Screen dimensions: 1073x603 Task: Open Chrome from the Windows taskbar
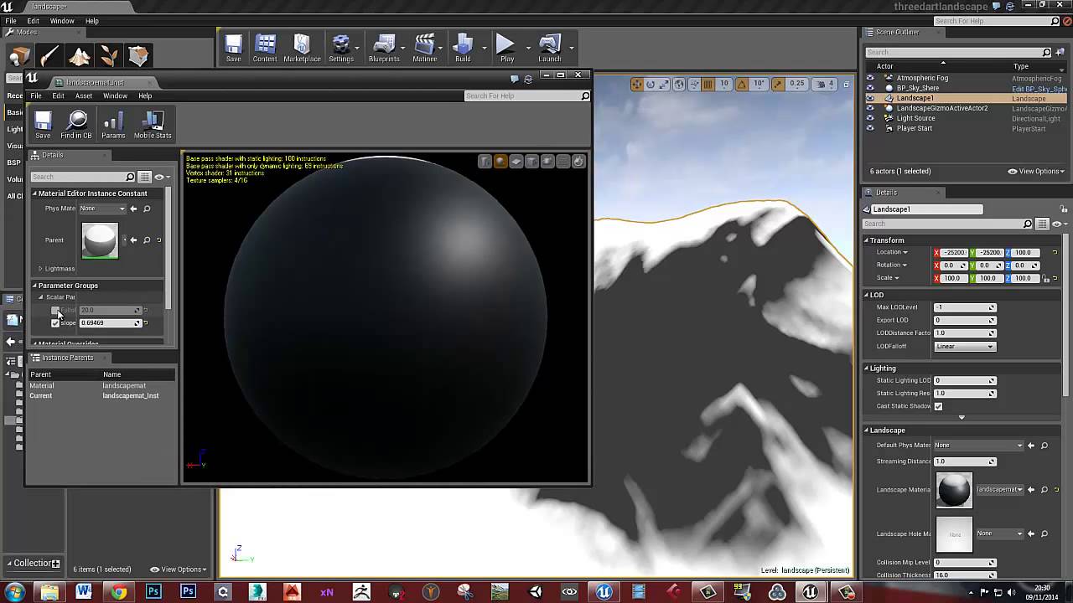click(x=119, y=592)
